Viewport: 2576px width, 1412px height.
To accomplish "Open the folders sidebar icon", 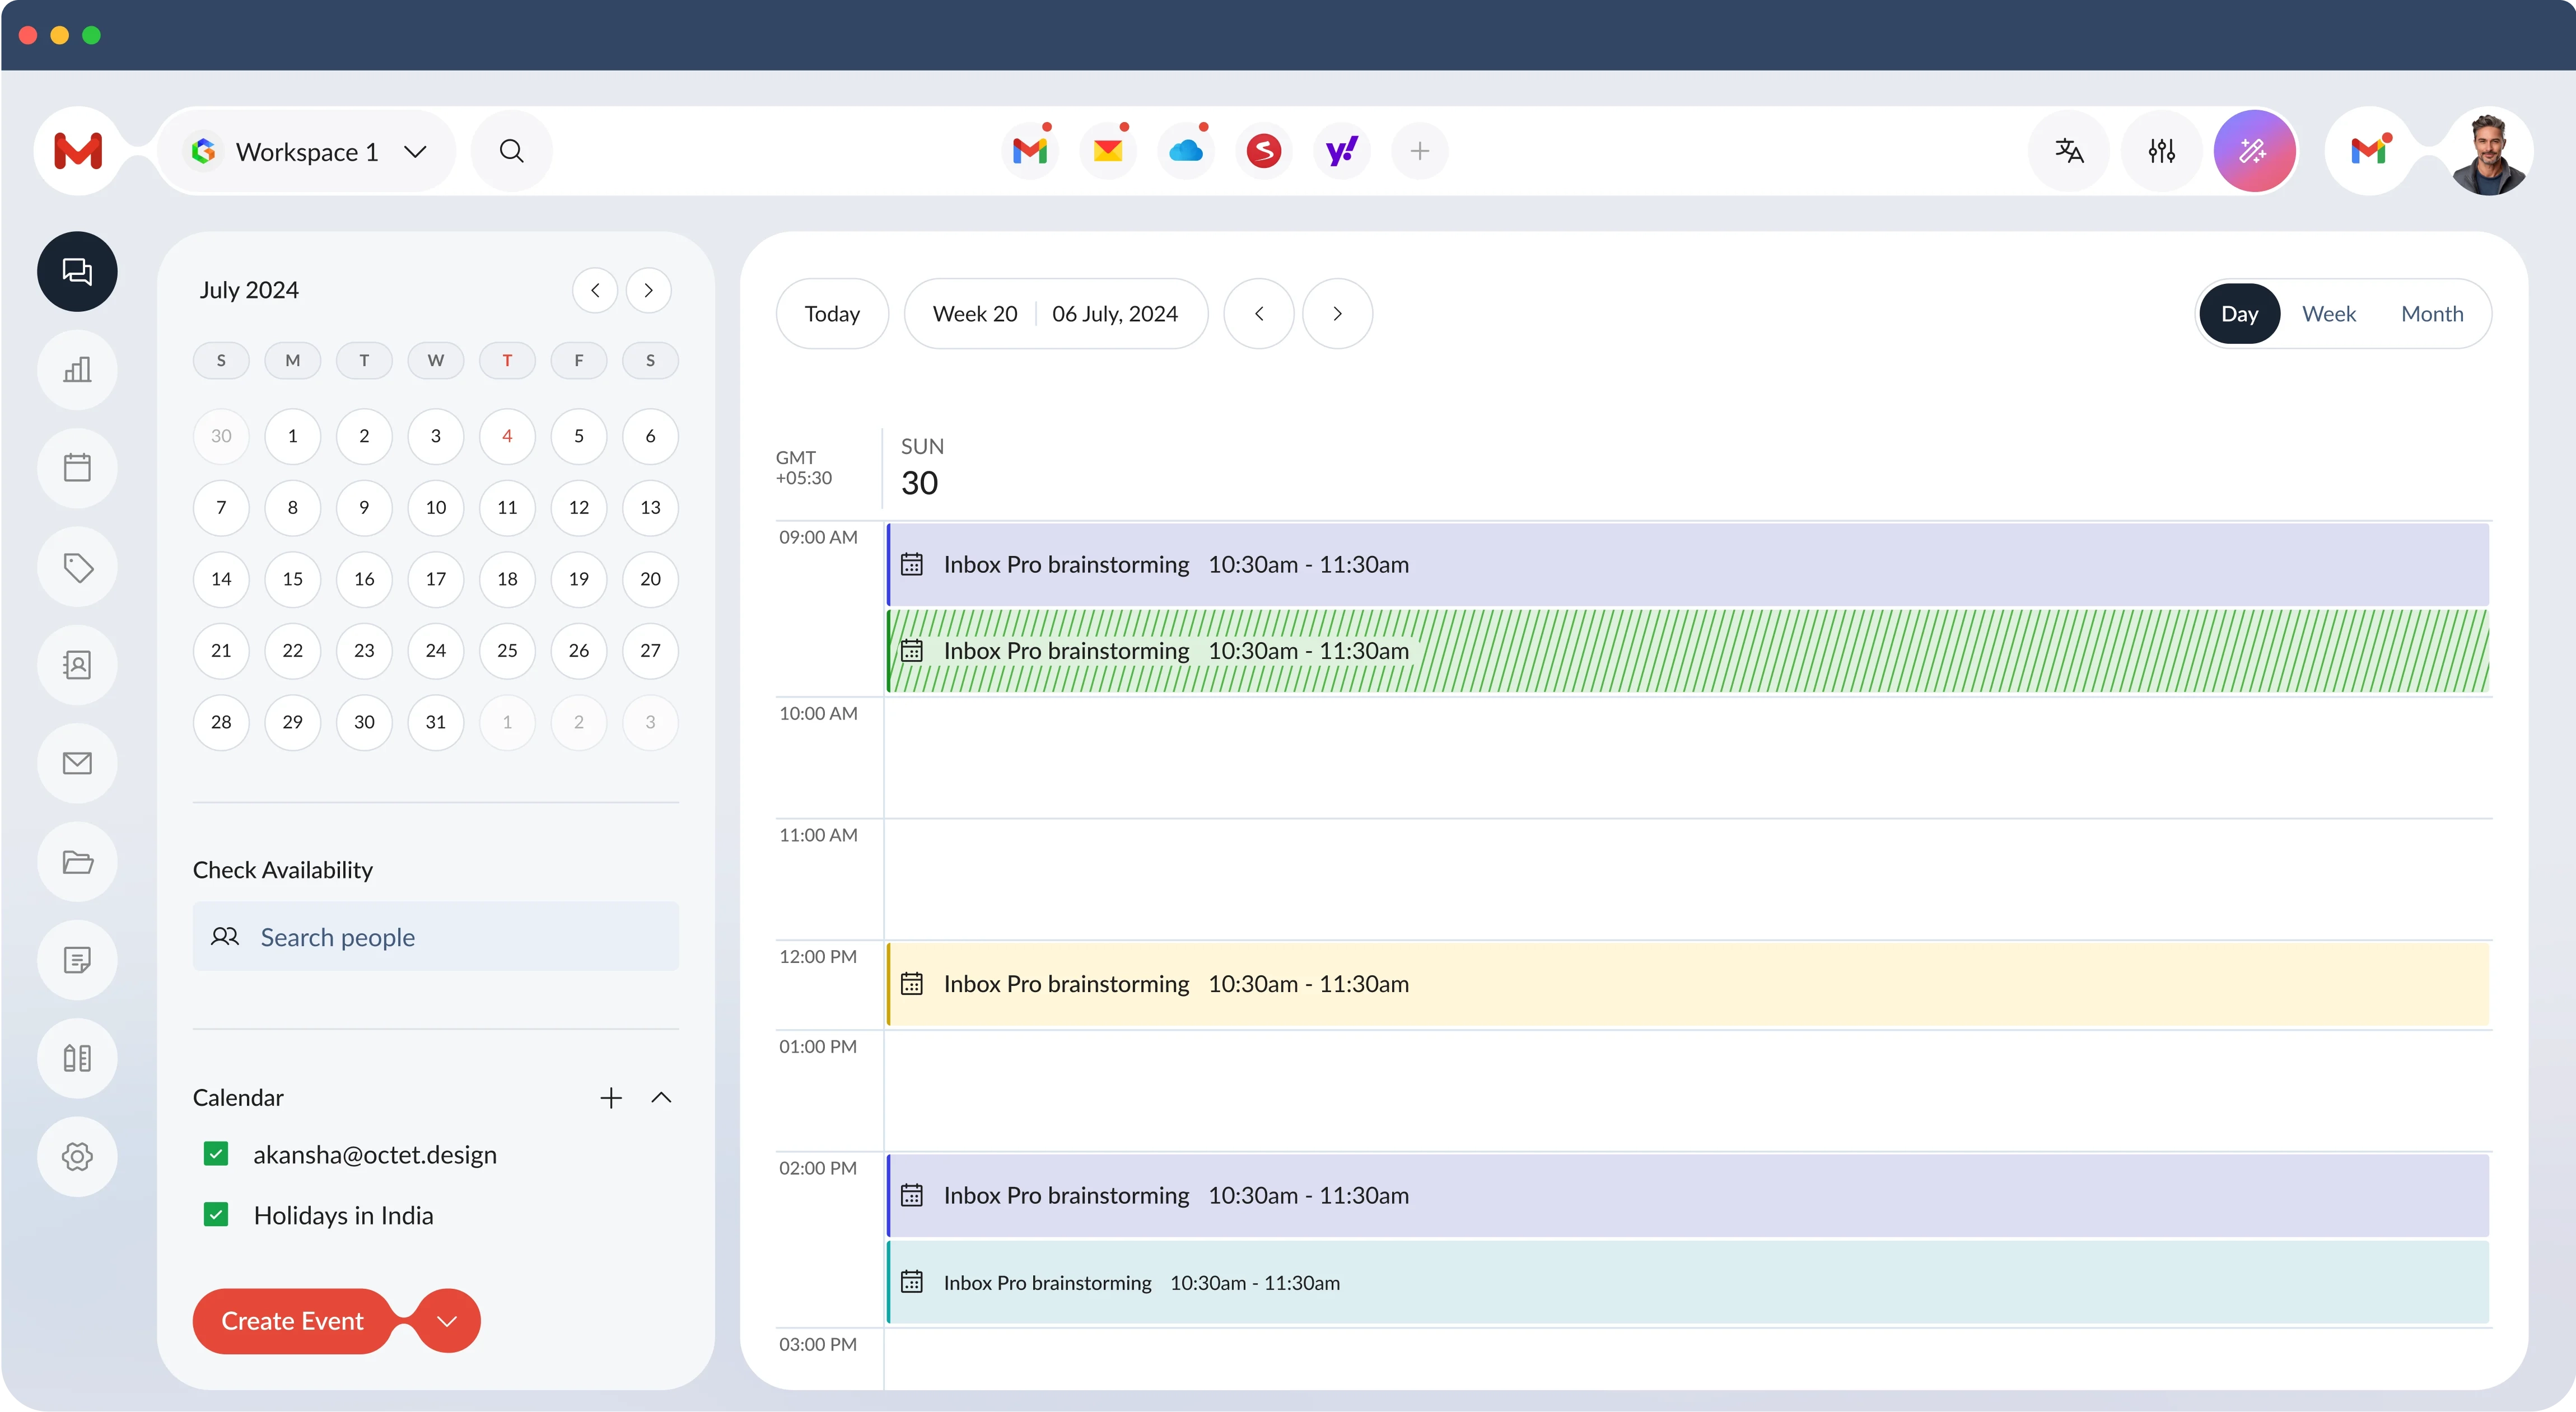I will (x=77, y=862).
